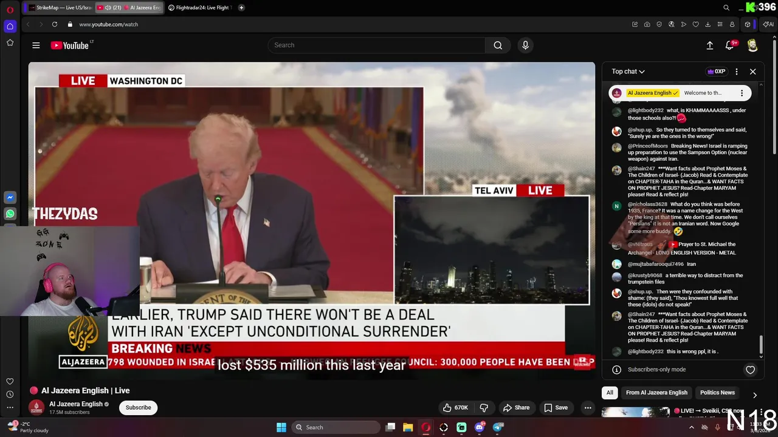This screenshot has height=437, width=778.
Task: Open Opera profile account icon
Action: pos(732,24)
